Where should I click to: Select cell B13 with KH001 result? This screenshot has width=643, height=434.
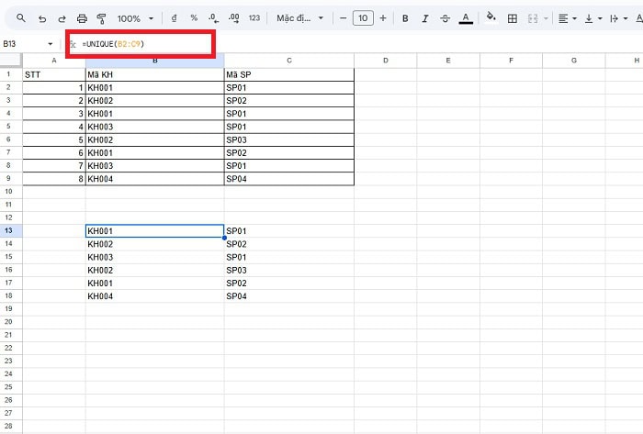(x=154, y=231)
